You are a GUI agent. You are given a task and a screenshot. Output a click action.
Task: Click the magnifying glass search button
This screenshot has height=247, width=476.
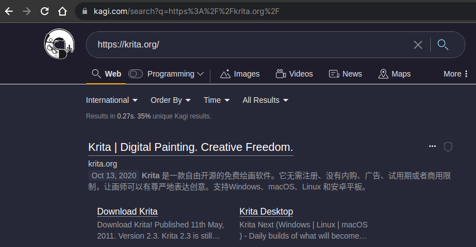click(443, 45)
